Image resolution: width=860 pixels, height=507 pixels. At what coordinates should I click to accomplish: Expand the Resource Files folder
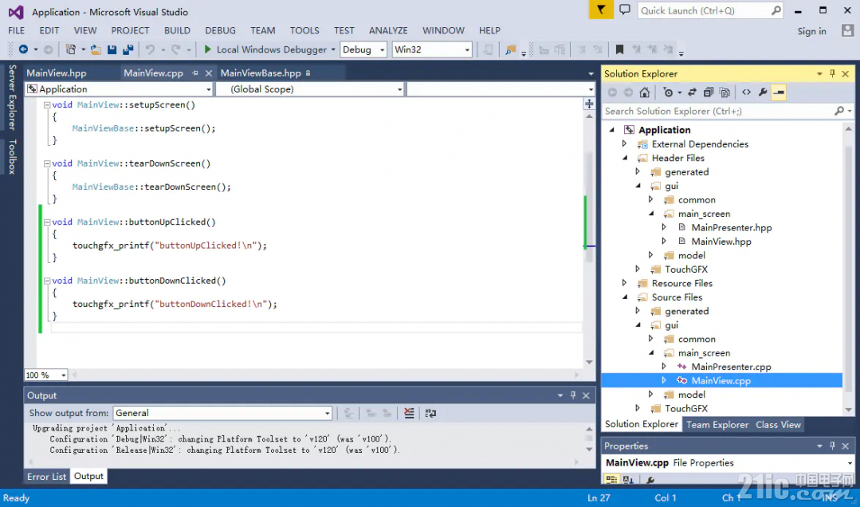(x=625, y=283)
